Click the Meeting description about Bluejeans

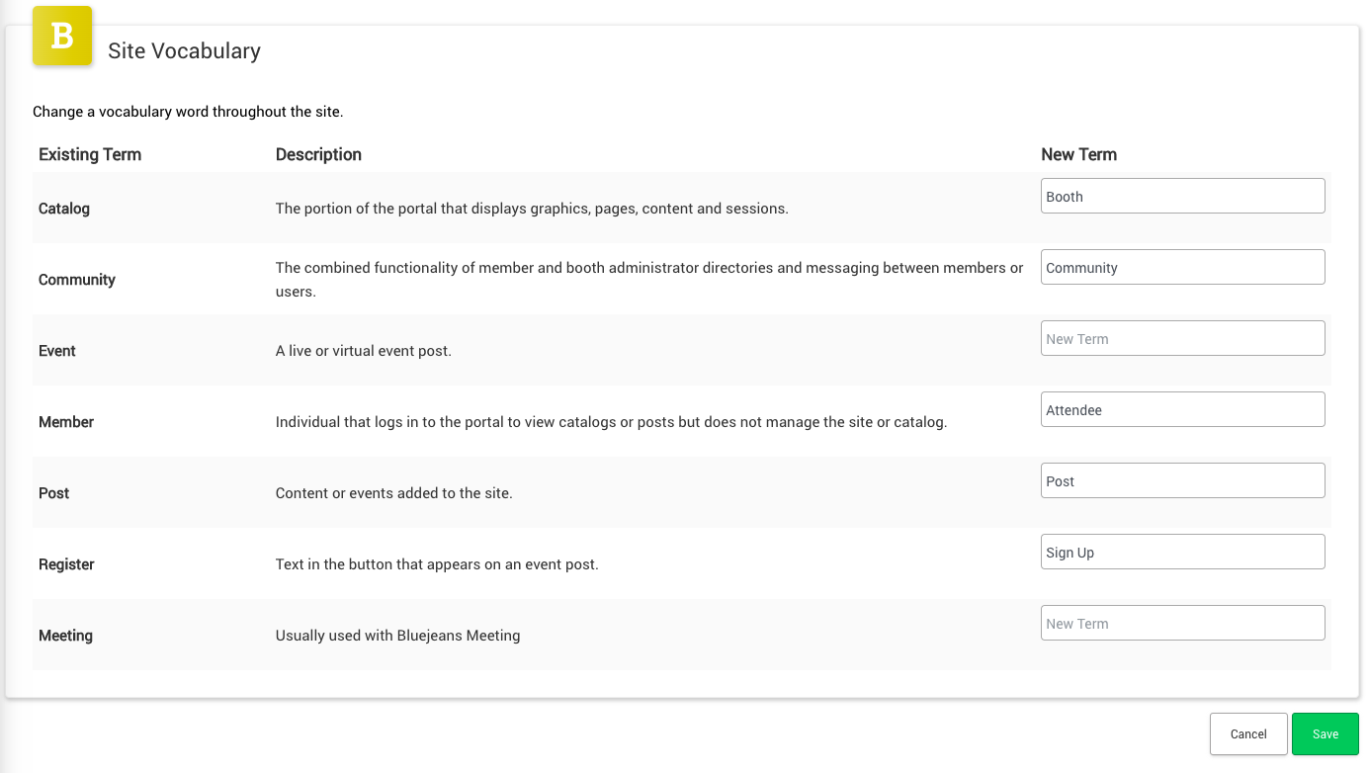397,636
